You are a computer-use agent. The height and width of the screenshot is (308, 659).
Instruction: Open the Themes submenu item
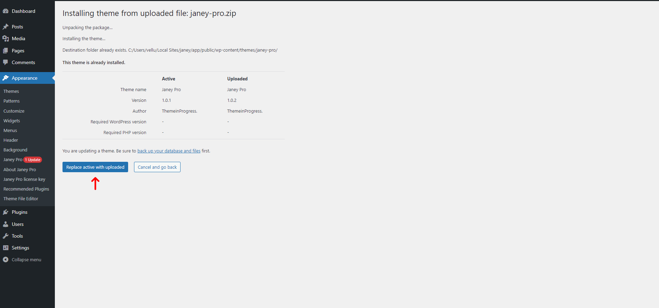(x=11, y=91)
